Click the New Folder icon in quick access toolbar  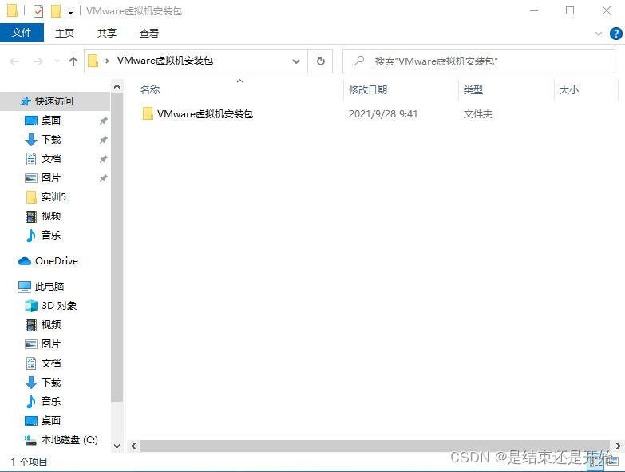pyautogui.click(x=56, y=10)
